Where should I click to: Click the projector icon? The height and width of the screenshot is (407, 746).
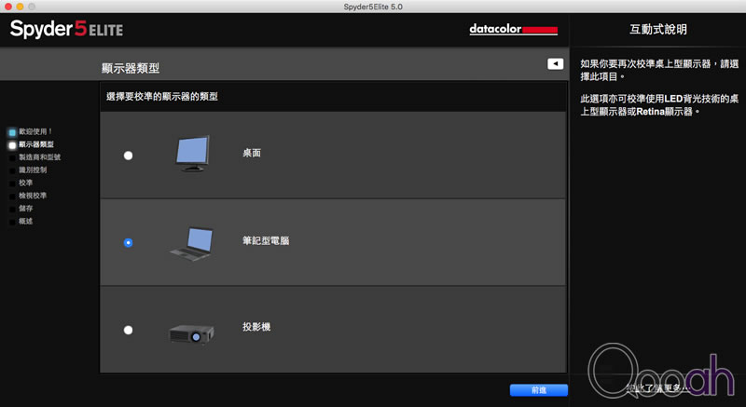[x=191, y=333]
